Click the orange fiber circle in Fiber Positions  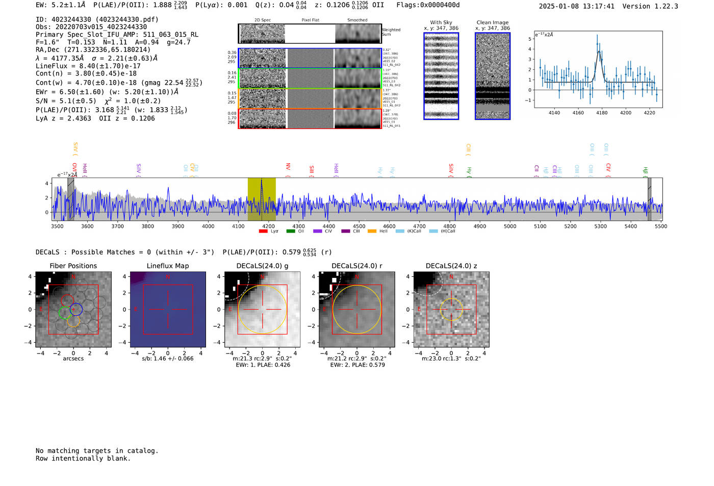click(73, 321)
